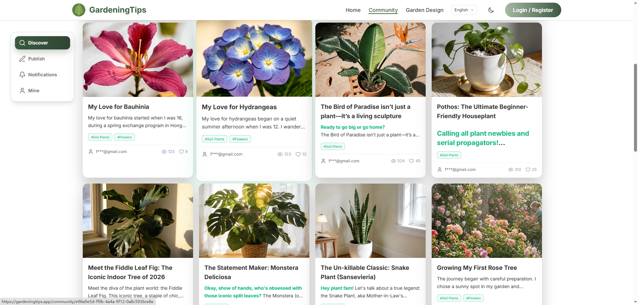Select the Discover search icon
This screenshot has width=638, height=305.
click(22, 43)
